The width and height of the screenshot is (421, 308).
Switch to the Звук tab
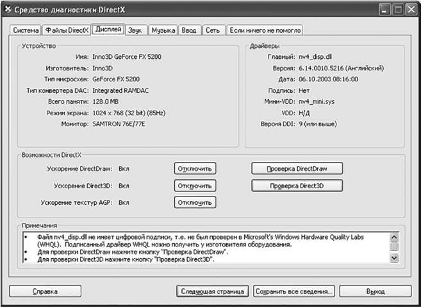pyautogui.click(x=135, y=30)
